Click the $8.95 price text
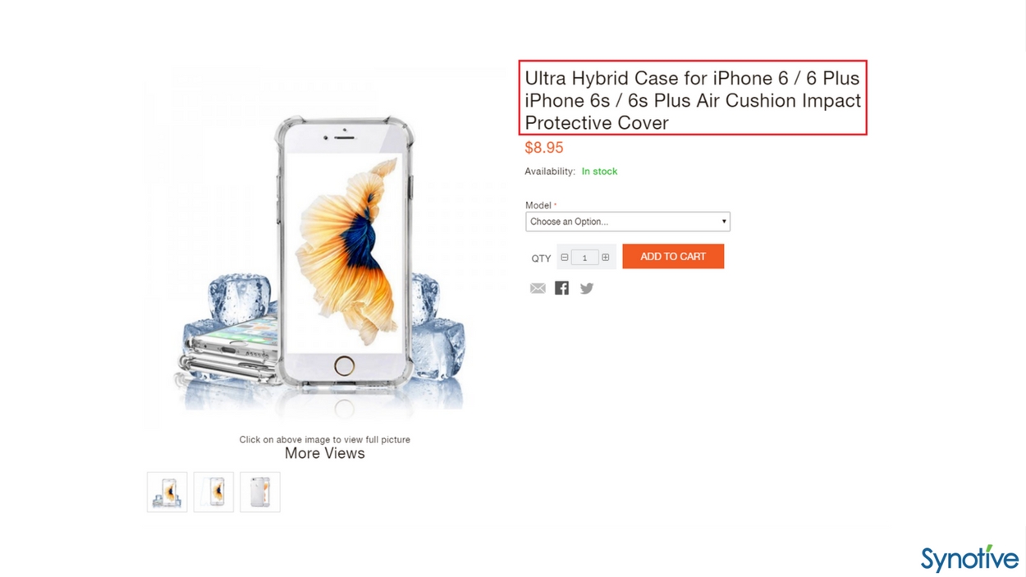 544,148
